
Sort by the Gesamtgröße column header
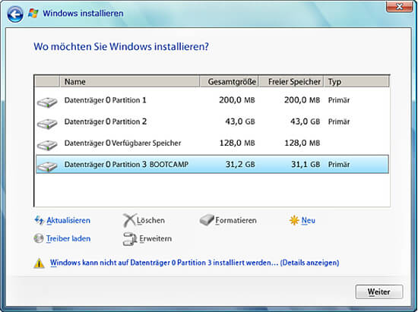point(230,82)
